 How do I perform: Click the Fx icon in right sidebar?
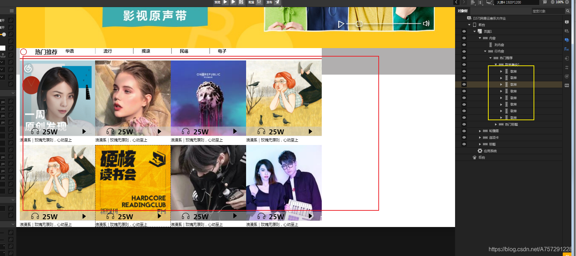(x=566, y=49)
